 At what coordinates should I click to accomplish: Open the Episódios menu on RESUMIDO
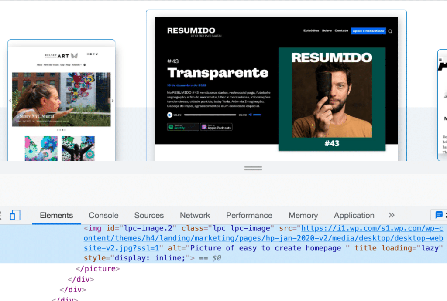point(312,31)
